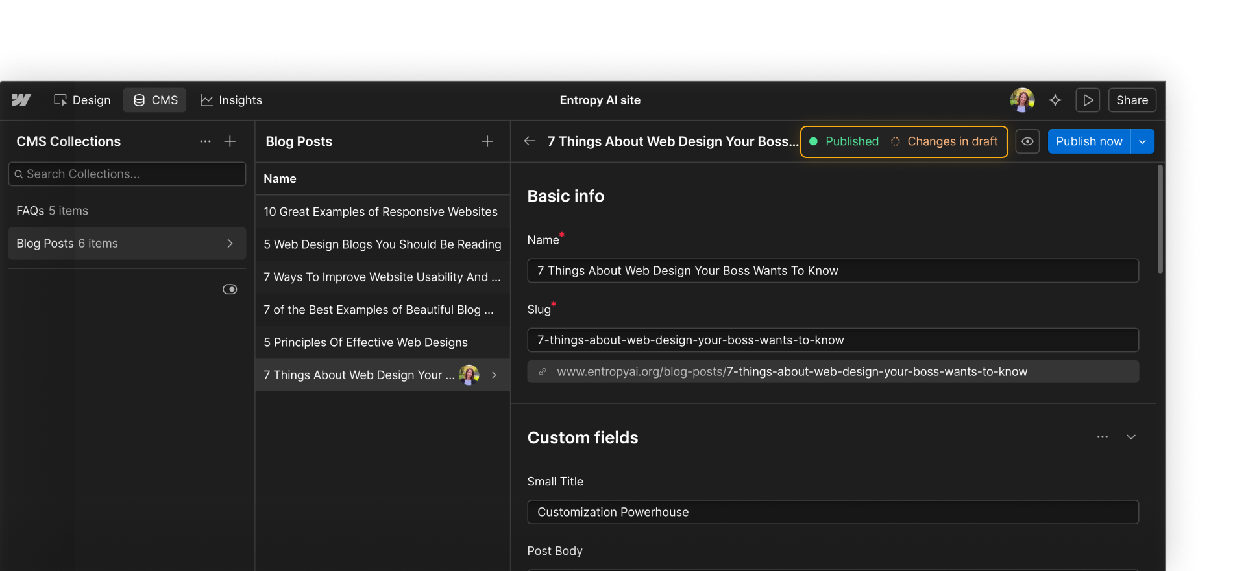1246x571 pixels.
Task: Switch to the Design tab
Action: pyautogui.click(x=82, y=100)
